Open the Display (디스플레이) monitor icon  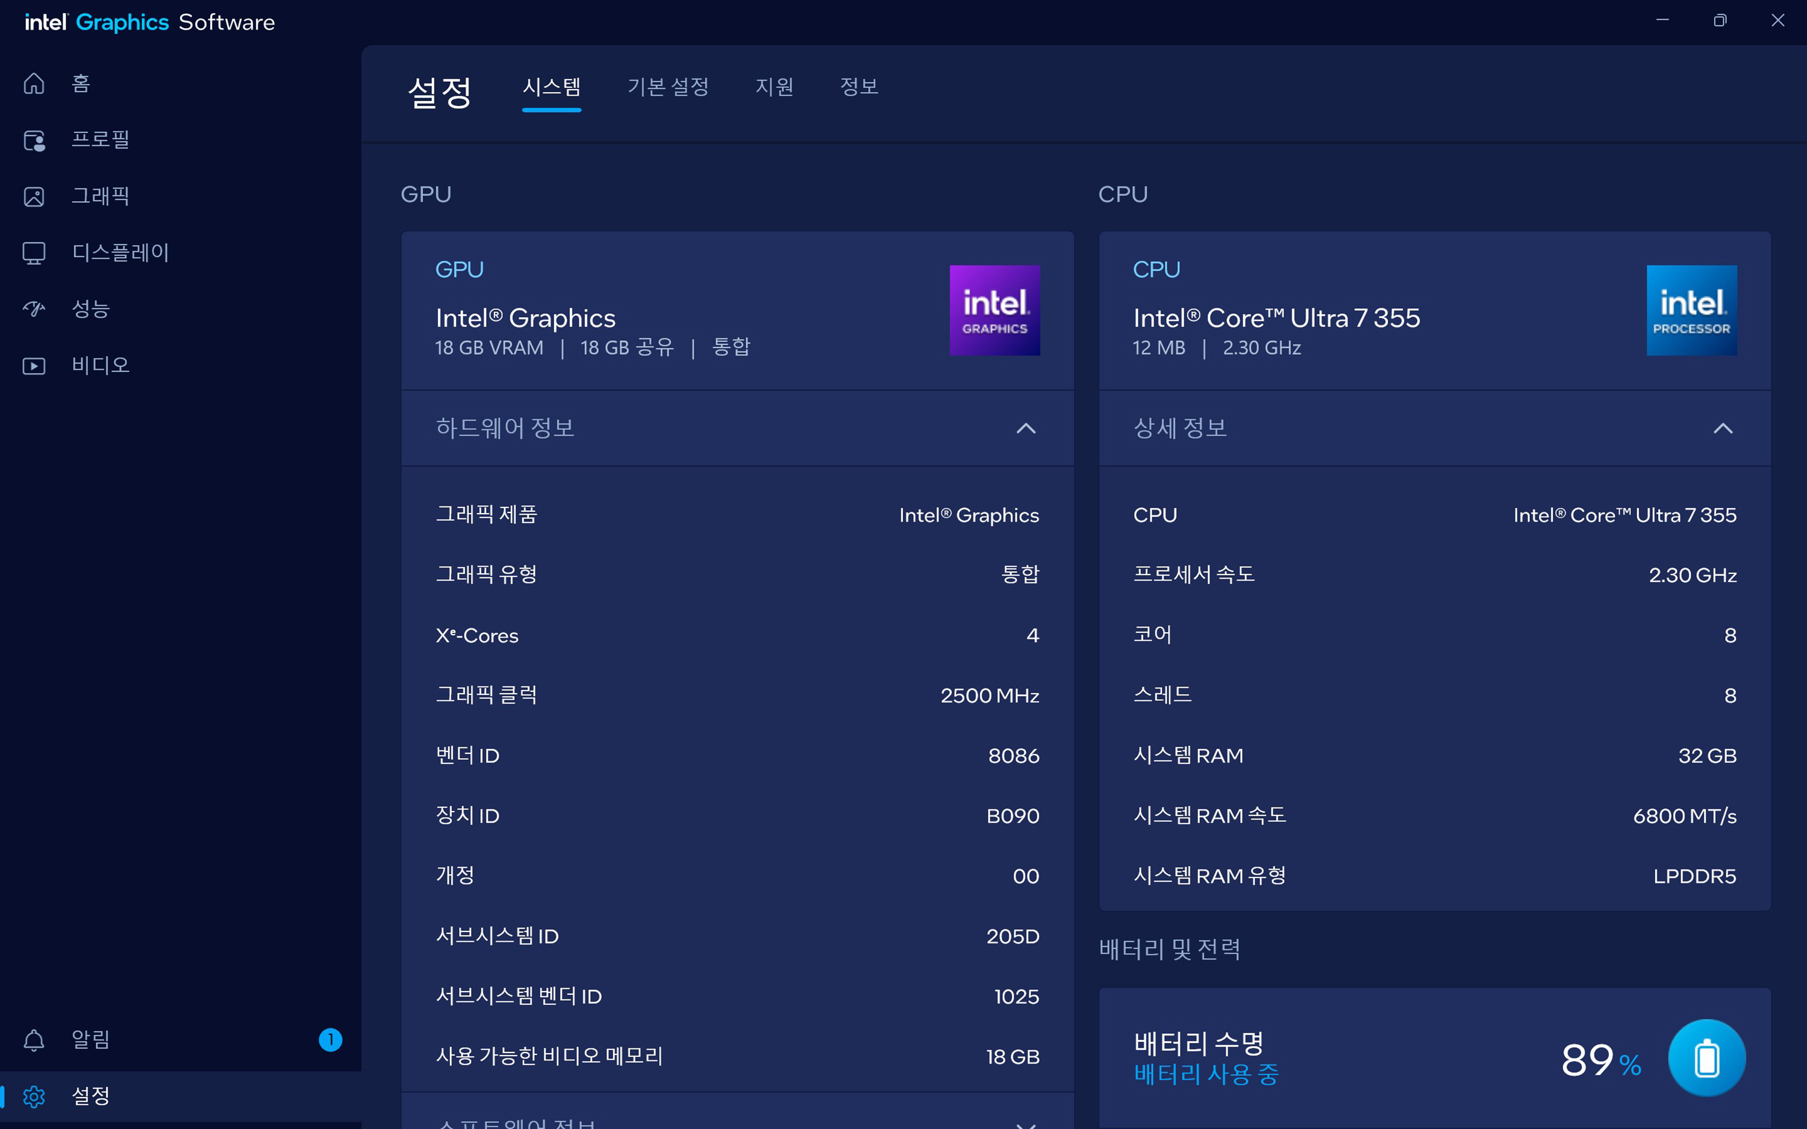(34, 253)
